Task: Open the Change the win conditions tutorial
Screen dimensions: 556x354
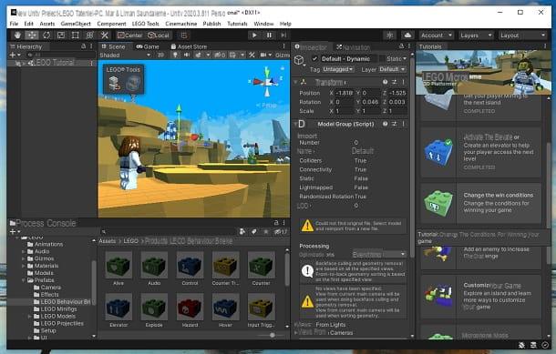Action: pyautogui.click(x=481, y=203)
